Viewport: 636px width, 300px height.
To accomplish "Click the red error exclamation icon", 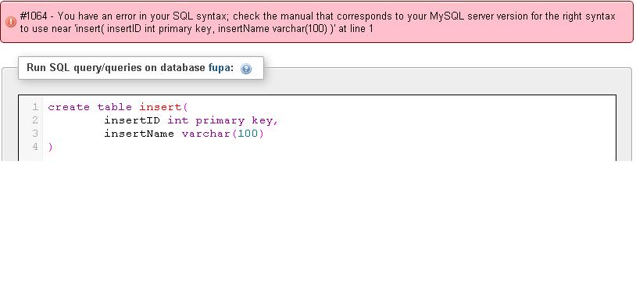I will point(12,22).
